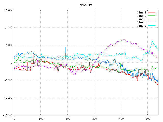Click the chart title p0420_10

click(x=85, y=5)
